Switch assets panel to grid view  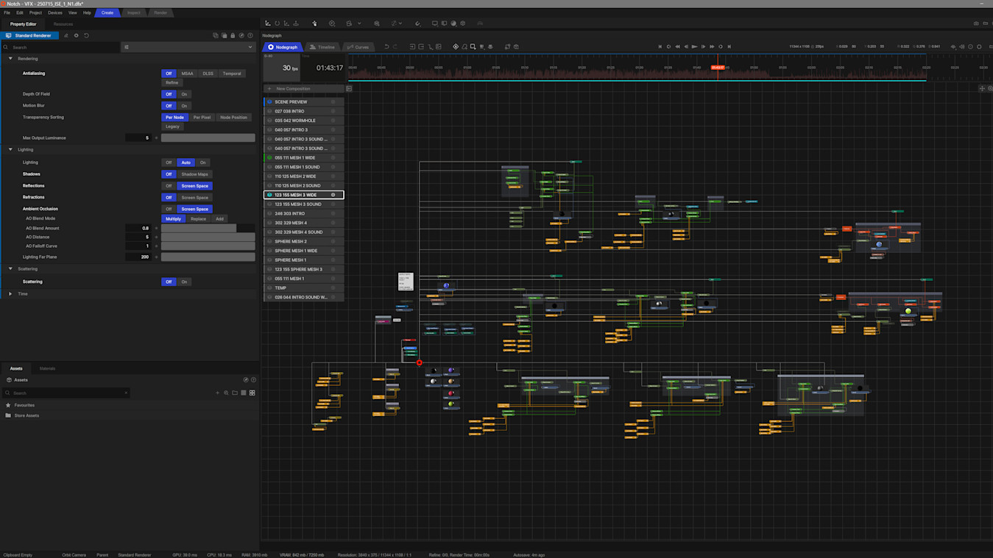pos(252,393)
